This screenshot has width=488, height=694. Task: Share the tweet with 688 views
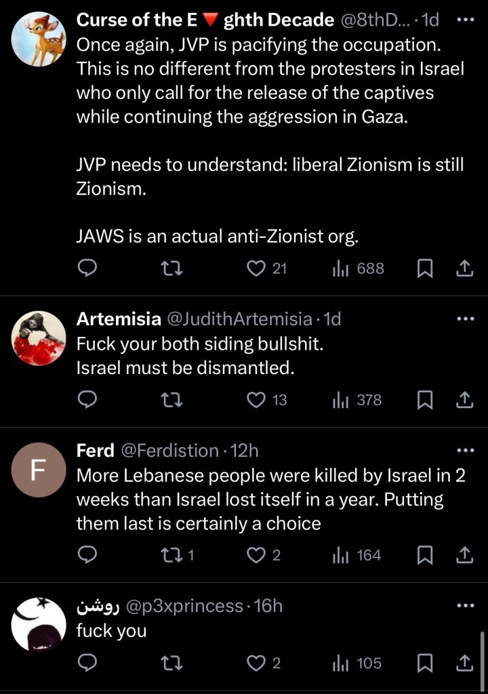(x=464, y=268)
